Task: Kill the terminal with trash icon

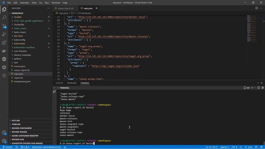Action: [263, 88]
